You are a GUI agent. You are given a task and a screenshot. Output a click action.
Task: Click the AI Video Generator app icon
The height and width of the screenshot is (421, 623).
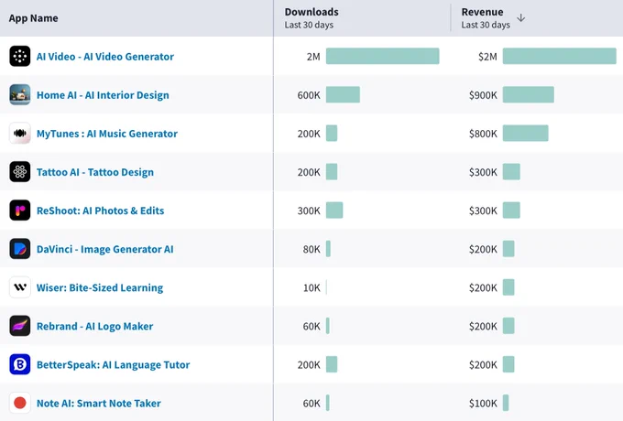(x=20, y=56)
